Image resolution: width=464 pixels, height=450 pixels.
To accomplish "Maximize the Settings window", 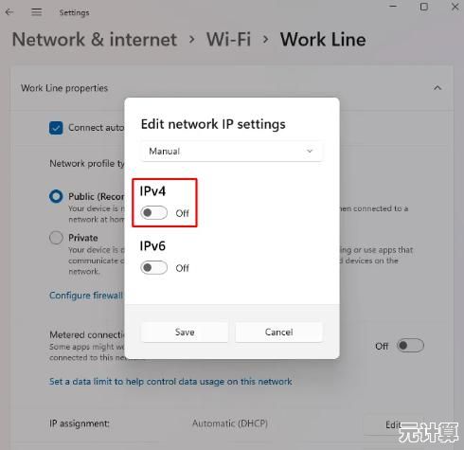I will click(424, 7).
